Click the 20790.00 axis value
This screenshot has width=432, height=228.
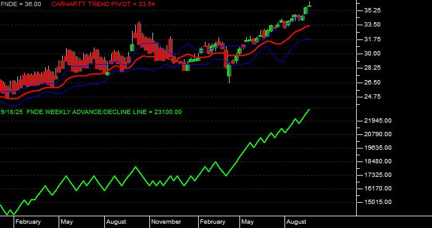click(x=378, y=134)
